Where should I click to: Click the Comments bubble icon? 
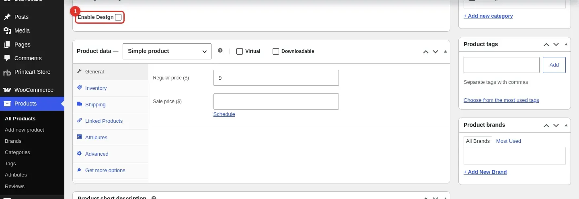[7, 58]
